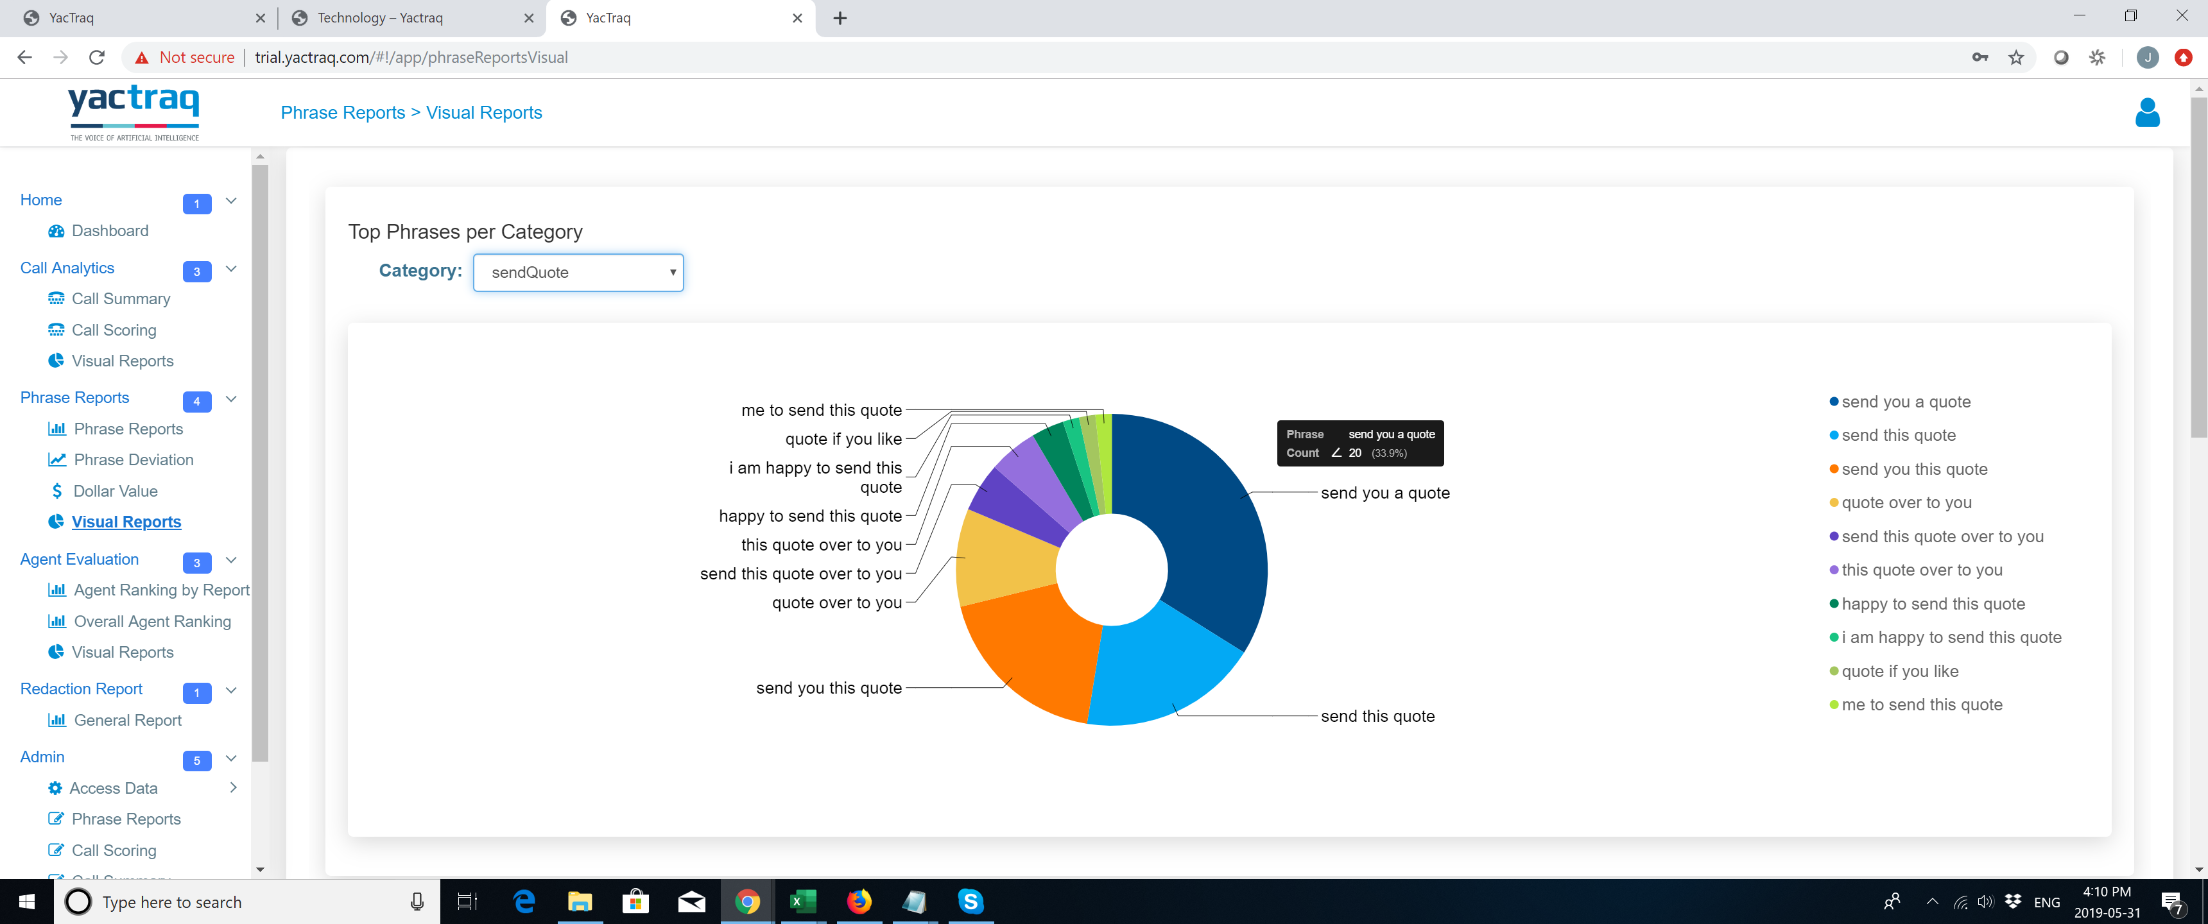Switch to the Technology – Yactraq tab

pos(381,18)
